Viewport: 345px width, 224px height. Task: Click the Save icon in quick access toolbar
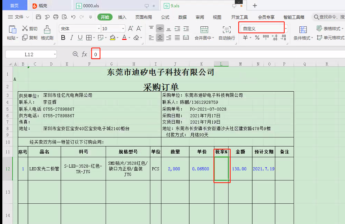pyautogui.click(x=38, y=17)
